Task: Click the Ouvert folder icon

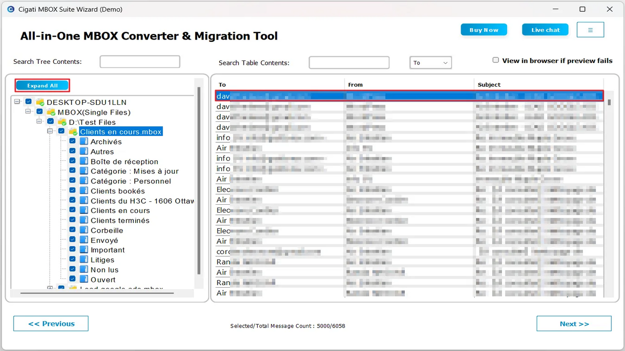Action: coord(84,279)
